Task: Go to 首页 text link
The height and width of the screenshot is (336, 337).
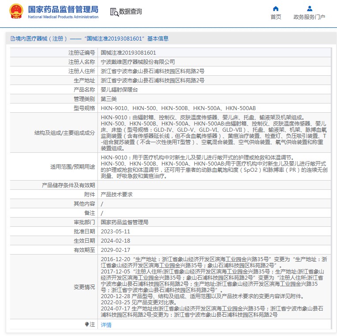Action: click(276, 17)
